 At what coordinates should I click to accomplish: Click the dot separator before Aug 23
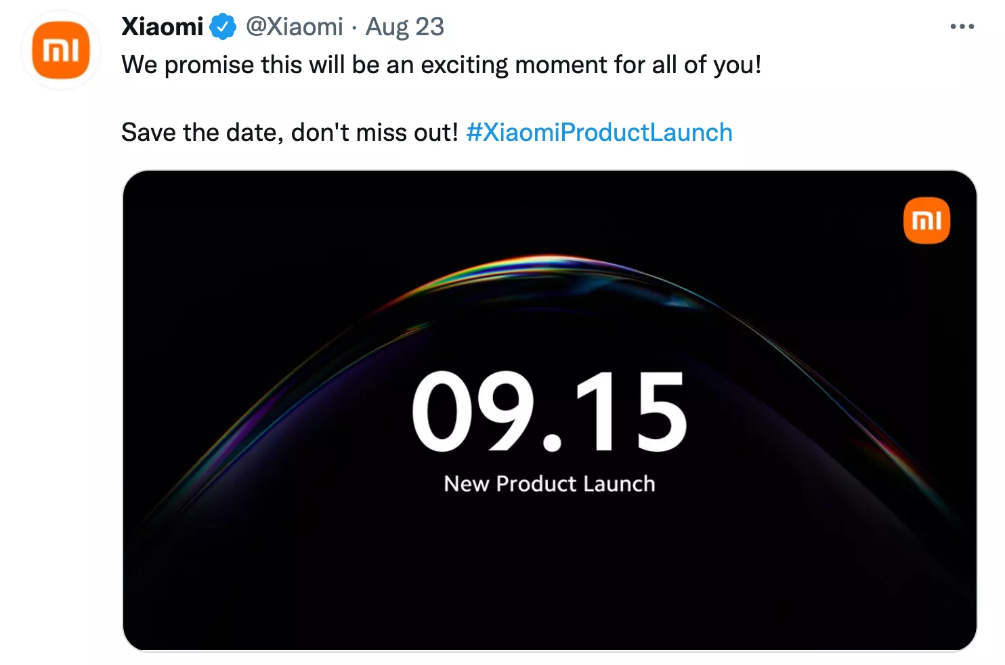point(354,28)
